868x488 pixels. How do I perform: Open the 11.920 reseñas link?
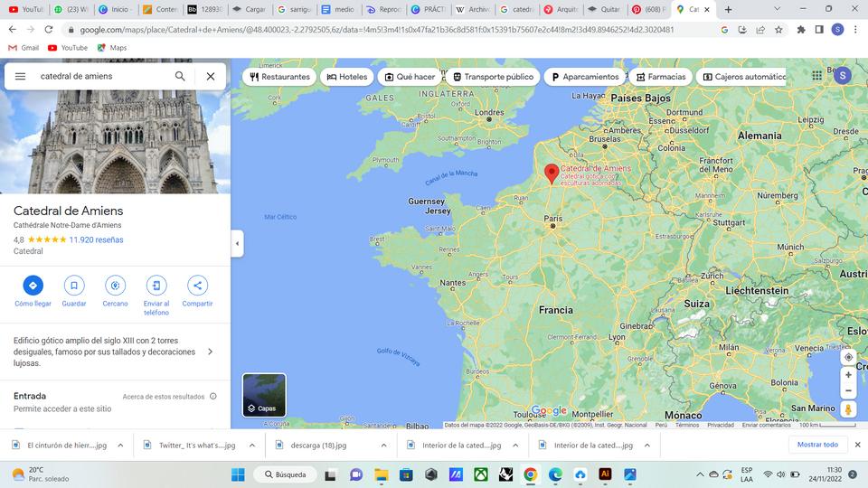97,239
